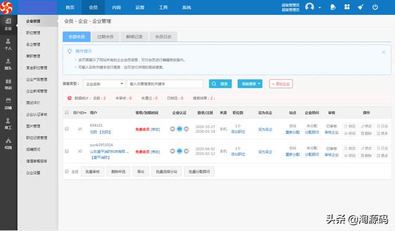Click the red pie-chart statistics icon
Image resolution: width=395 pixels, height=231 pixels.
pos(70,98)
